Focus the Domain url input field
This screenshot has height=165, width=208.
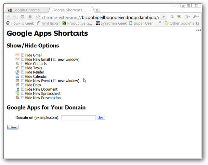tap(78, 118)
